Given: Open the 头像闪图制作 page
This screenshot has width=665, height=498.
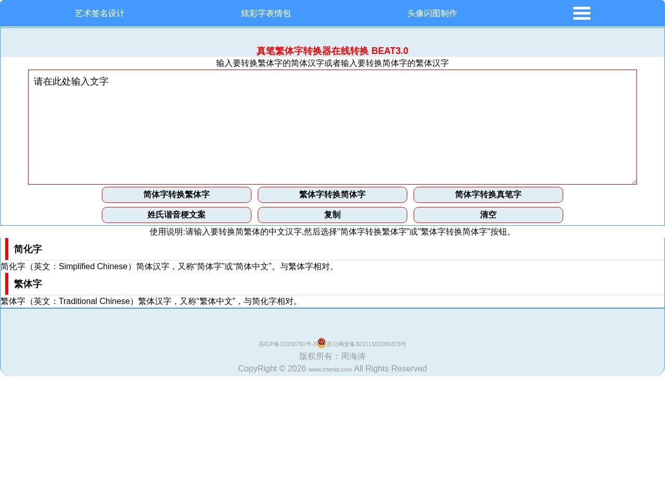Looking at the screenshot, I should click(x=432, y=13).
